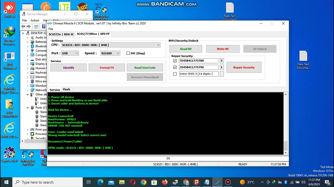
Task: Open File Explorer from the taskbar
Action: [x=122, y=182]
